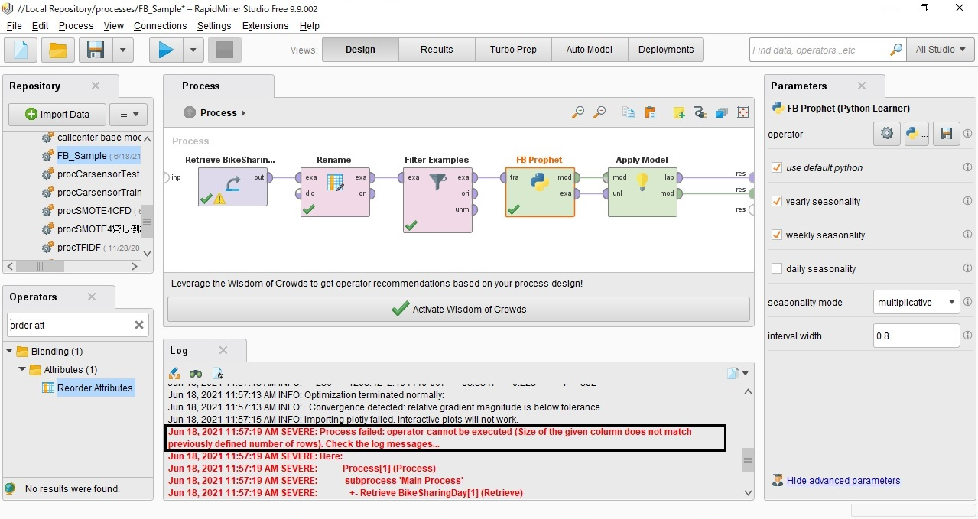Image resolution: width=978 pixels, height=519 pixels.
Task: Collapse the Attributes subfolder
Action: pyautogui.click(x=22, y=369)
